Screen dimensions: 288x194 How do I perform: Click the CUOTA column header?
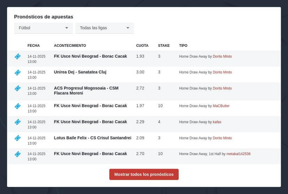[142, 45]
